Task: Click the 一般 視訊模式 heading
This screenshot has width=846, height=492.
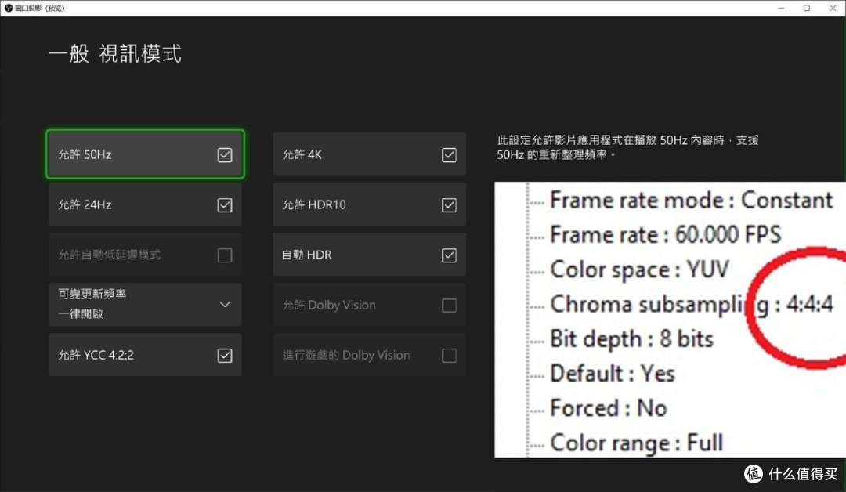Action: (x=115, y=53)
